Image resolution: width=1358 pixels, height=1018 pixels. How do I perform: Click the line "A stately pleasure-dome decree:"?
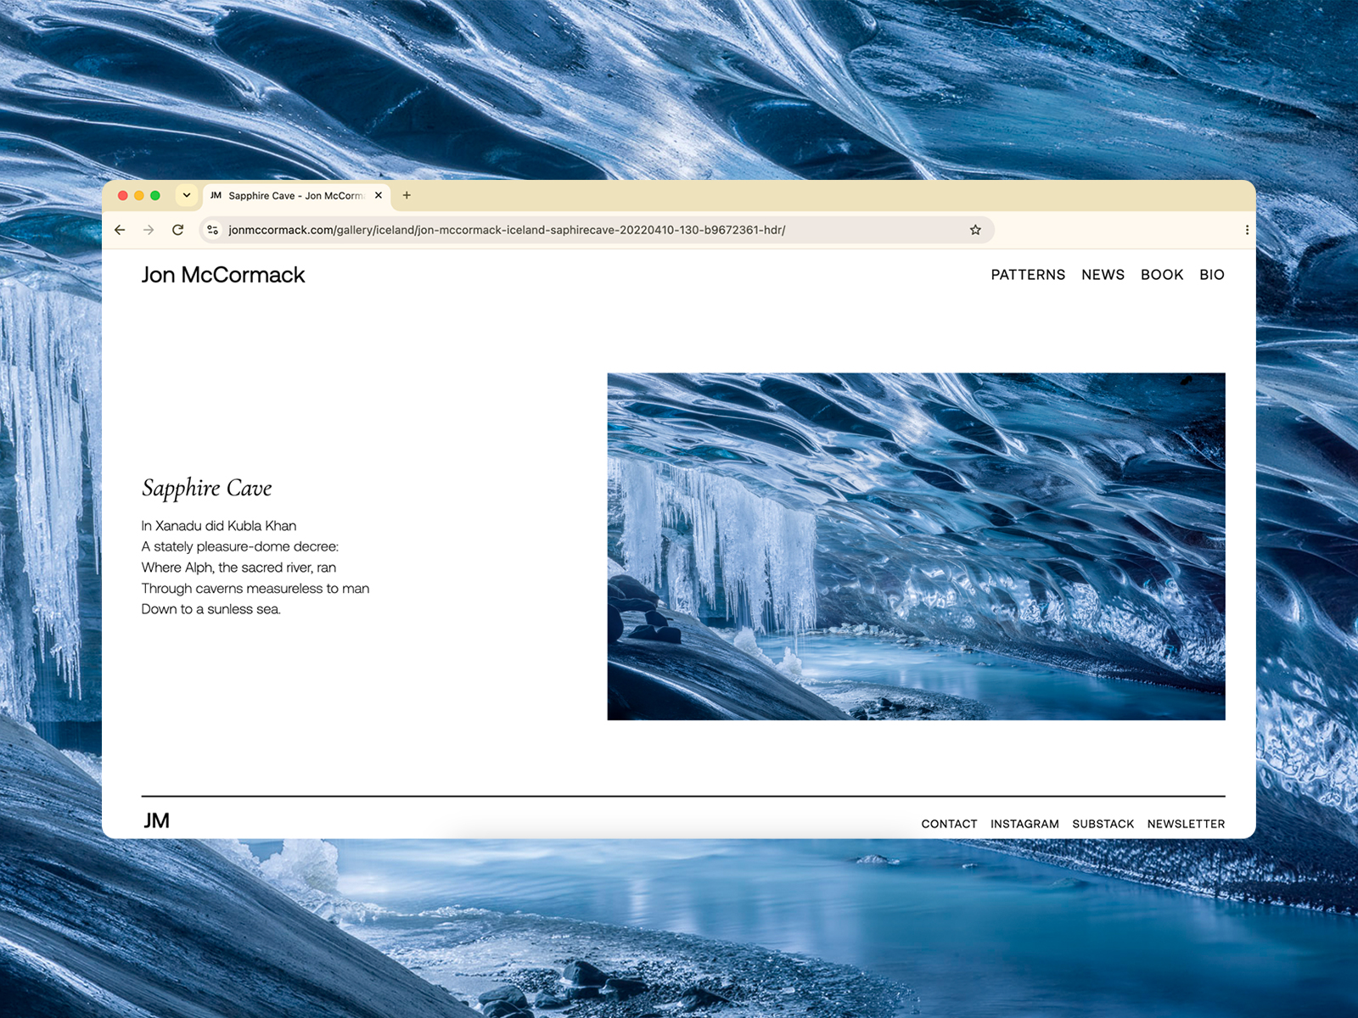pos(240,546)
